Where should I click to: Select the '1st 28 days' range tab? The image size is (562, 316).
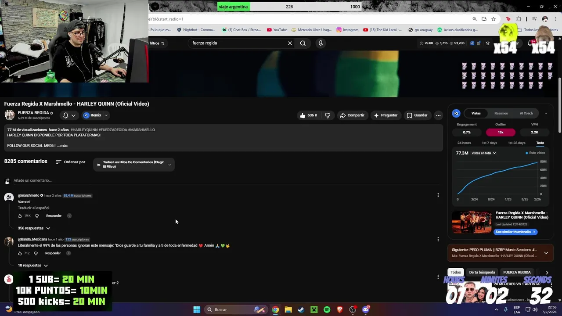point(516,143)
